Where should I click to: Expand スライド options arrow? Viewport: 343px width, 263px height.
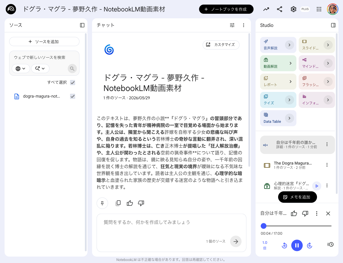click(x=328, y=45)
